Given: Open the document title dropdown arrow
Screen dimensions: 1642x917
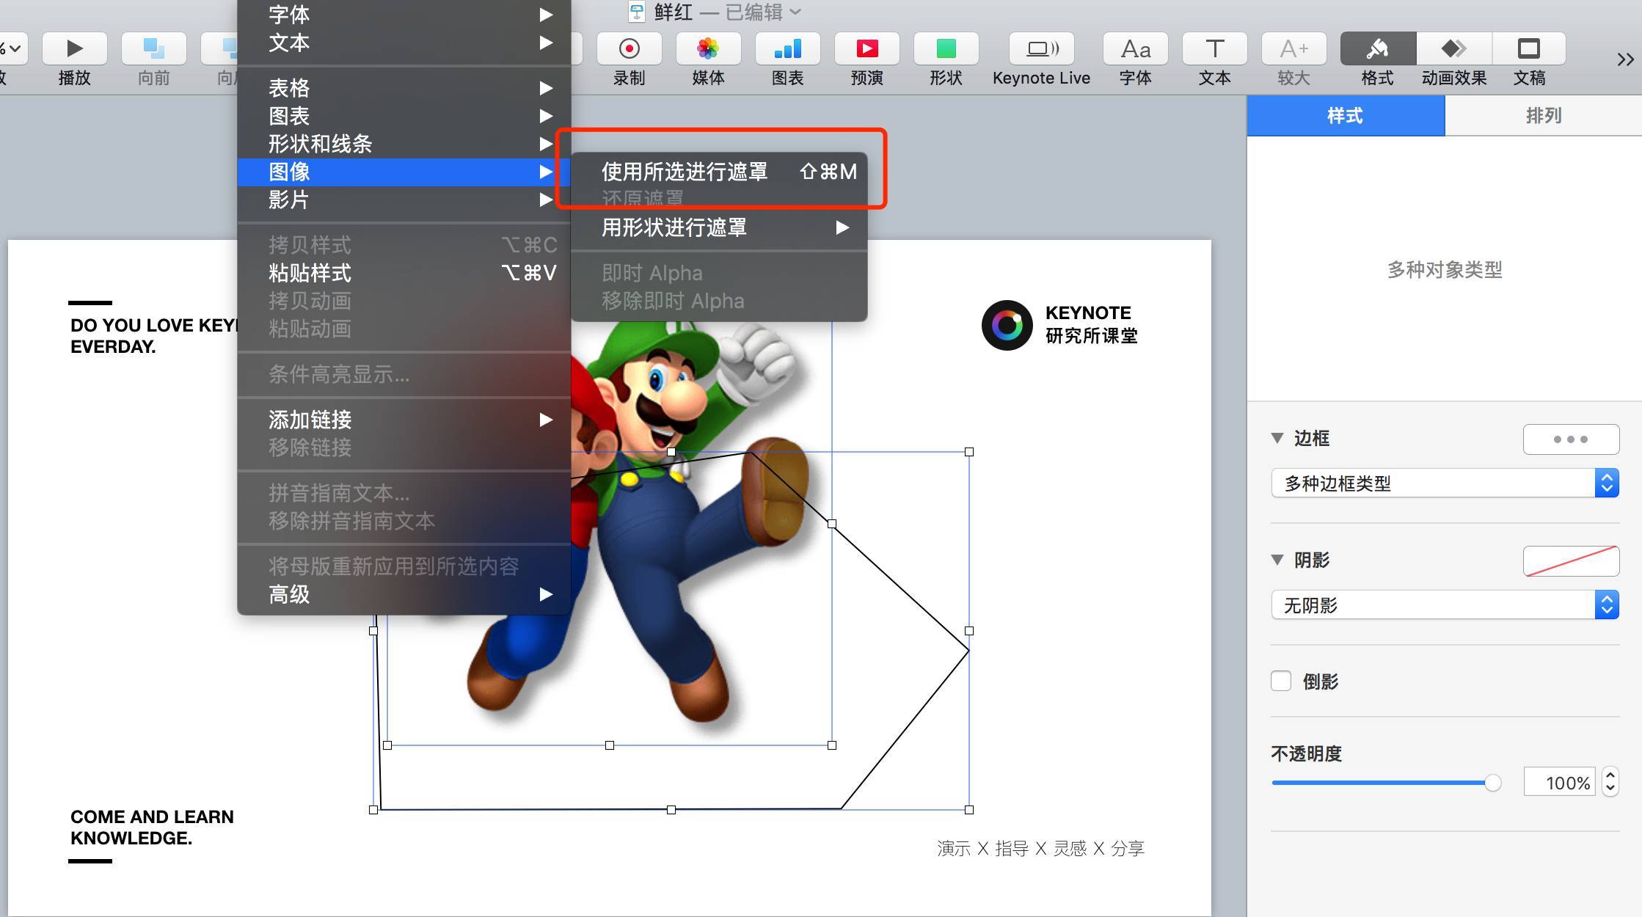Looking at the screenshot, I should point(795,12).
